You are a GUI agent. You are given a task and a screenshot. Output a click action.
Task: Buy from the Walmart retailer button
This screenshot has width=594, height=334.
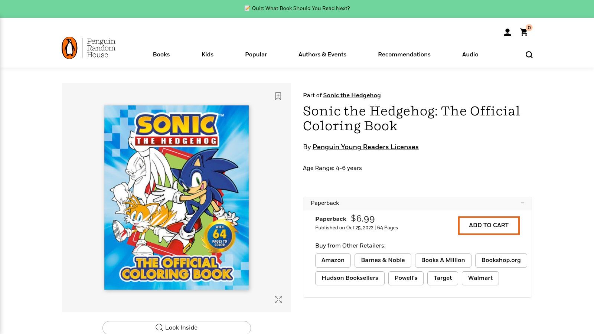click(x=480, y=278)
